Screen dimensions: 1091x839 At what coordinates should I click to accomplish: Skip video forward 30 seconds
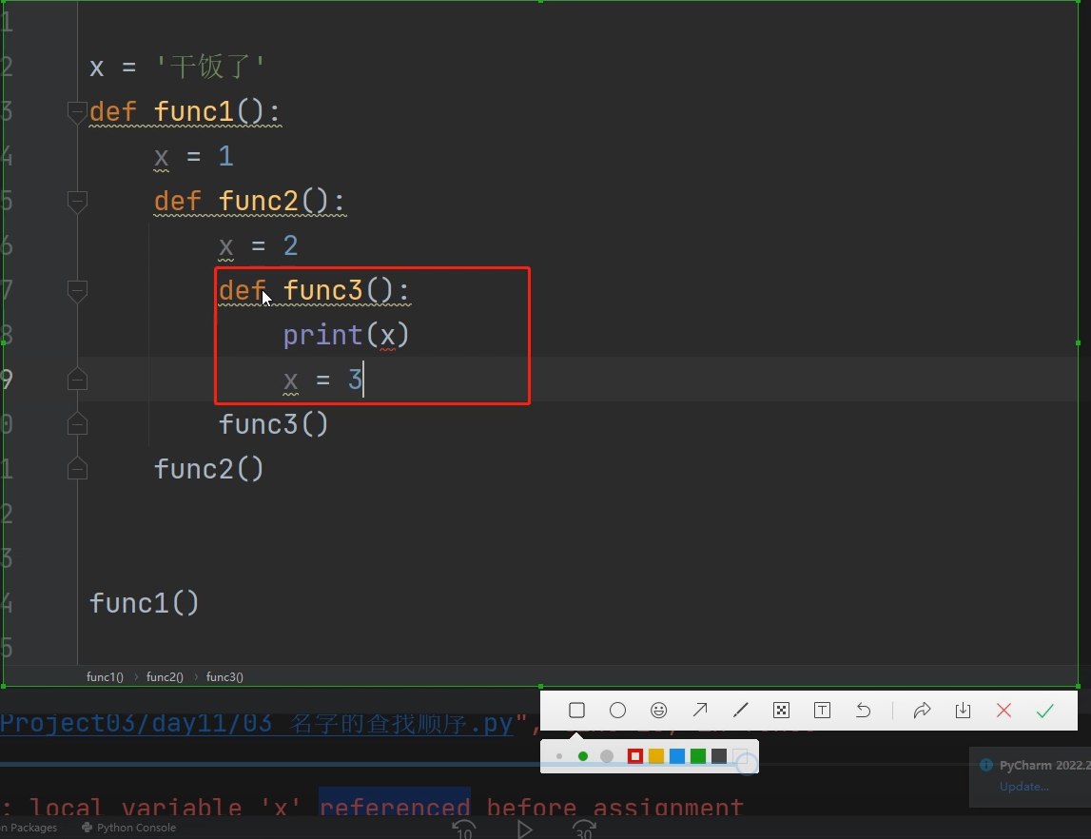(x=584, y=829)
